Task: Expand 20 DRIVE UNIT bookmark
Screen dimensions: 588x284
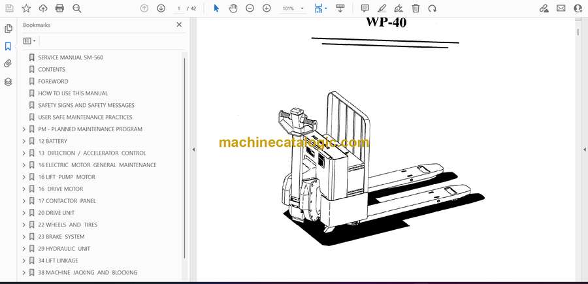Action: pos(24,213)
